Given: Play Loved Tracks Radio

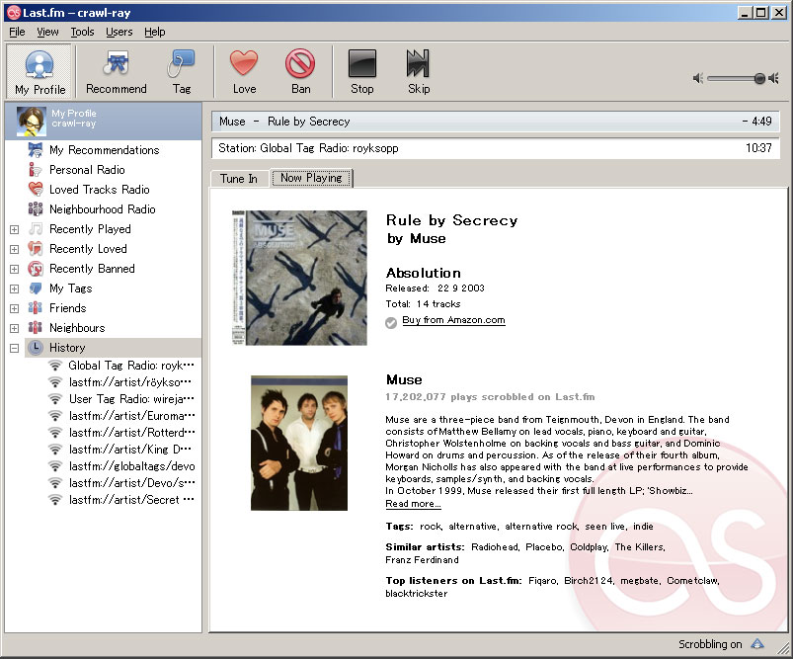Looking at the screenshot, I should click(100, 190).
